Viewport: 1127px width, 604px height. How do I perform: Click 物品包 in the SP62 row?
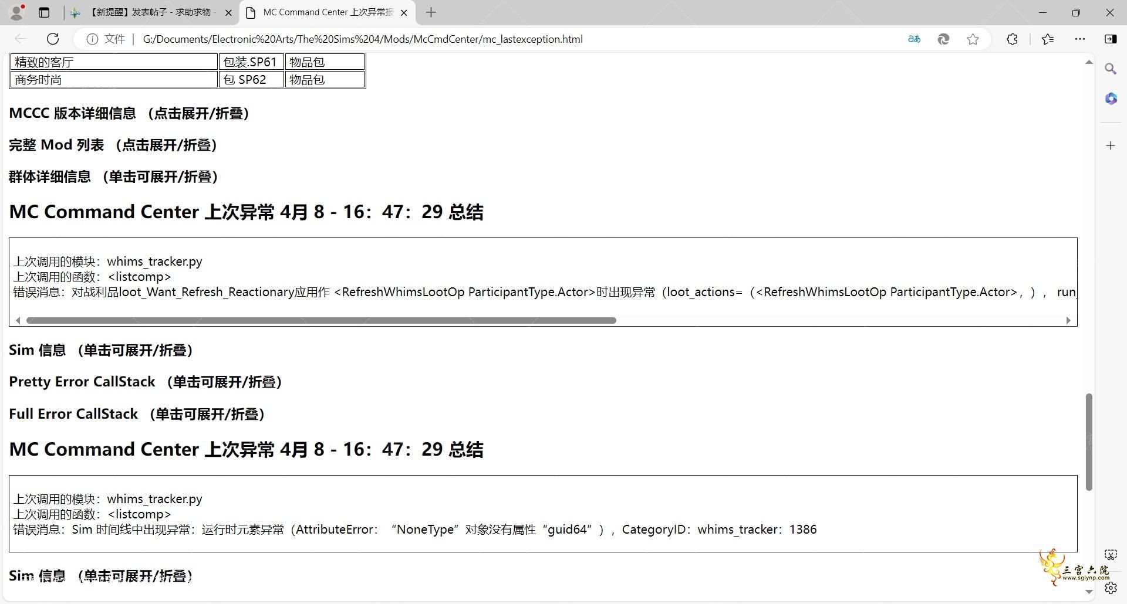click(325, 80)
